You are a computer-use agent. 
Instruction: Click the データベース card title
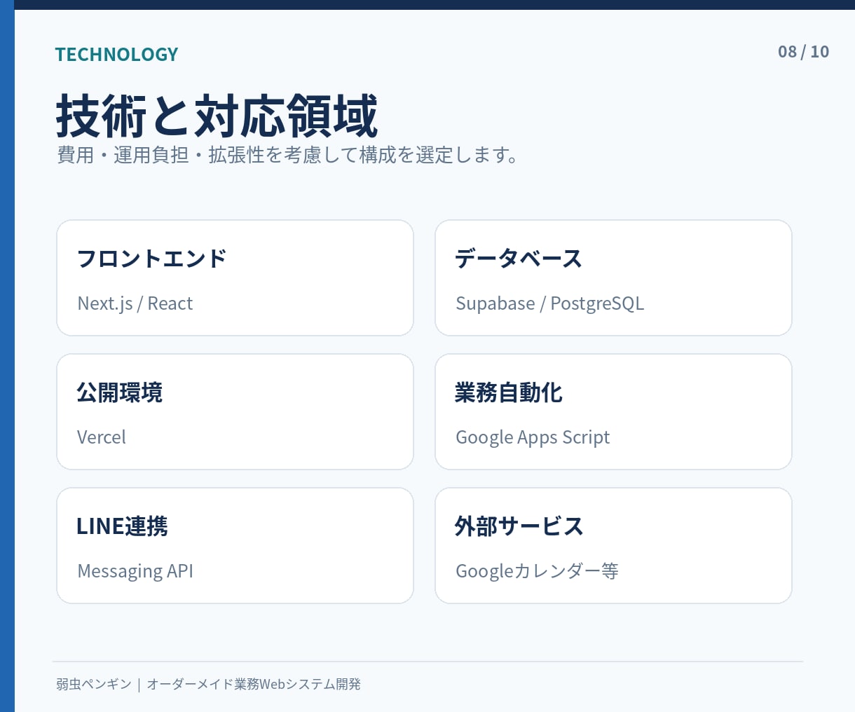[519, 259]
